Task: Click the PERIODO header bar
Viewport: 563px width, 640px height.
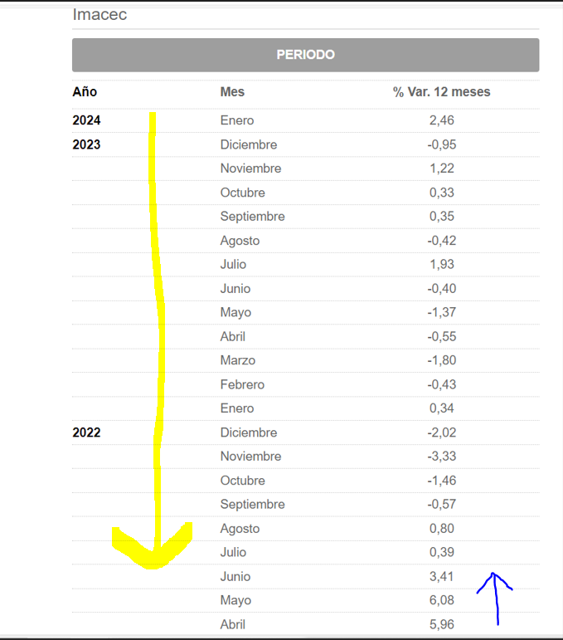Action: coord(305,55)
